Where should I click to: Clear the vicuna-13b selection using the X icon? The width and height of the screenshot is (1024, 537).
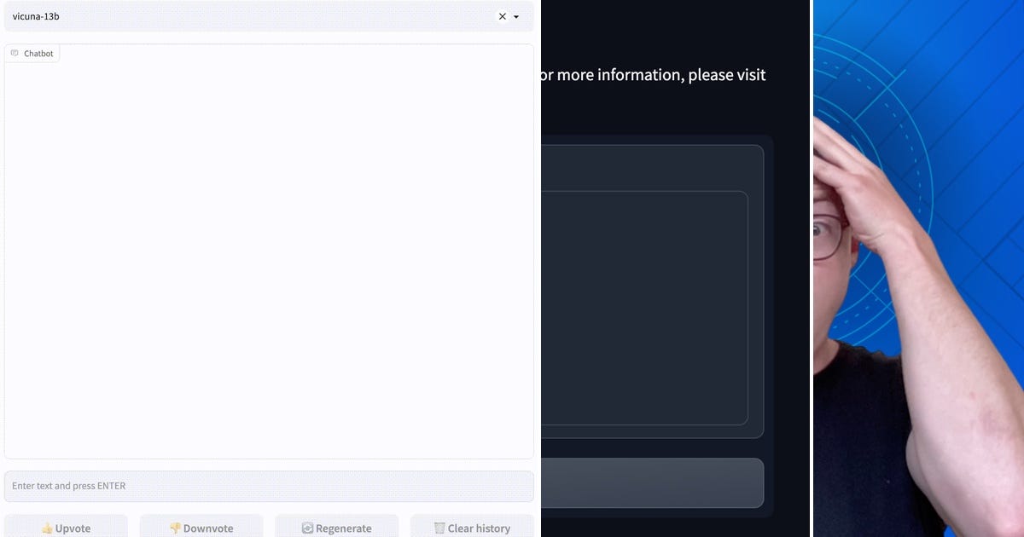click(503, 16)
